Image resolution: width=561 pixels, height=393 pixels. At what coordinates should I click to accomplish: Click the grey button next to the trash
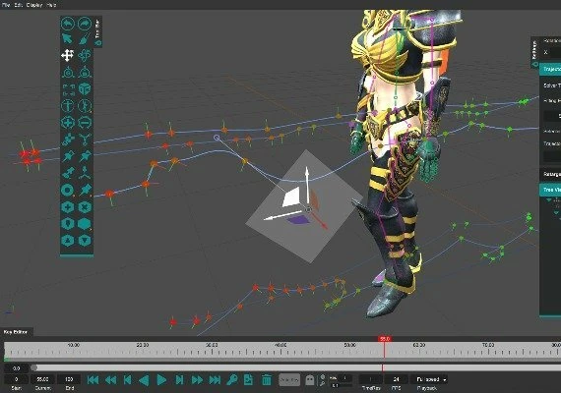[289, 380]
